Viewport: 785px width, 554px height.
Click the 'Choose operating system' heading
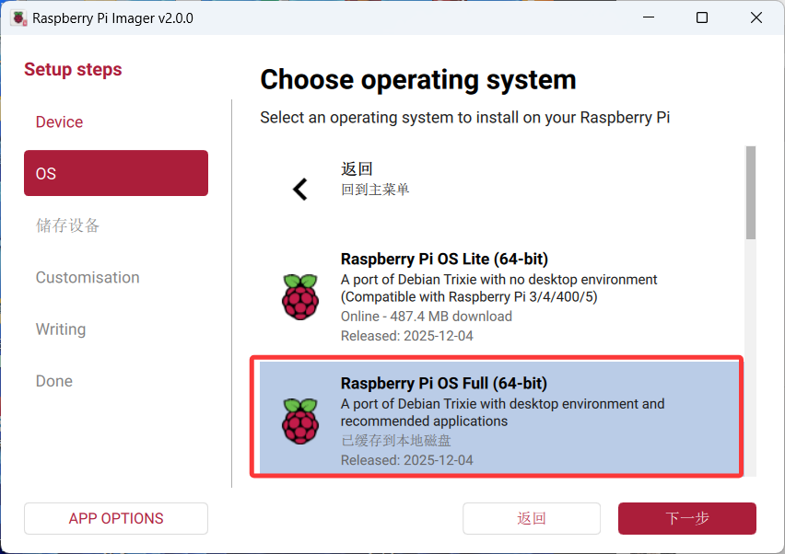point(418,80)
